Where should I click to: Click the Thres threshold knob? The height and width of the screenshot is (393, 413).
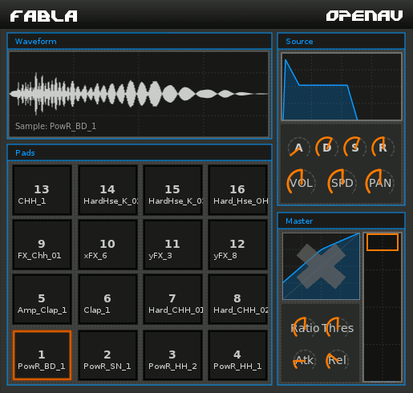pyautogui.click(x=338, y=328)
